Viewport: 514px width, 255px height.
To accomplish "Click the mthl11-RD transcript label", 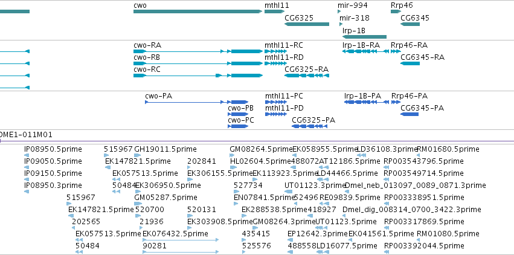I will pyautogui.click(x=284, y=57).
